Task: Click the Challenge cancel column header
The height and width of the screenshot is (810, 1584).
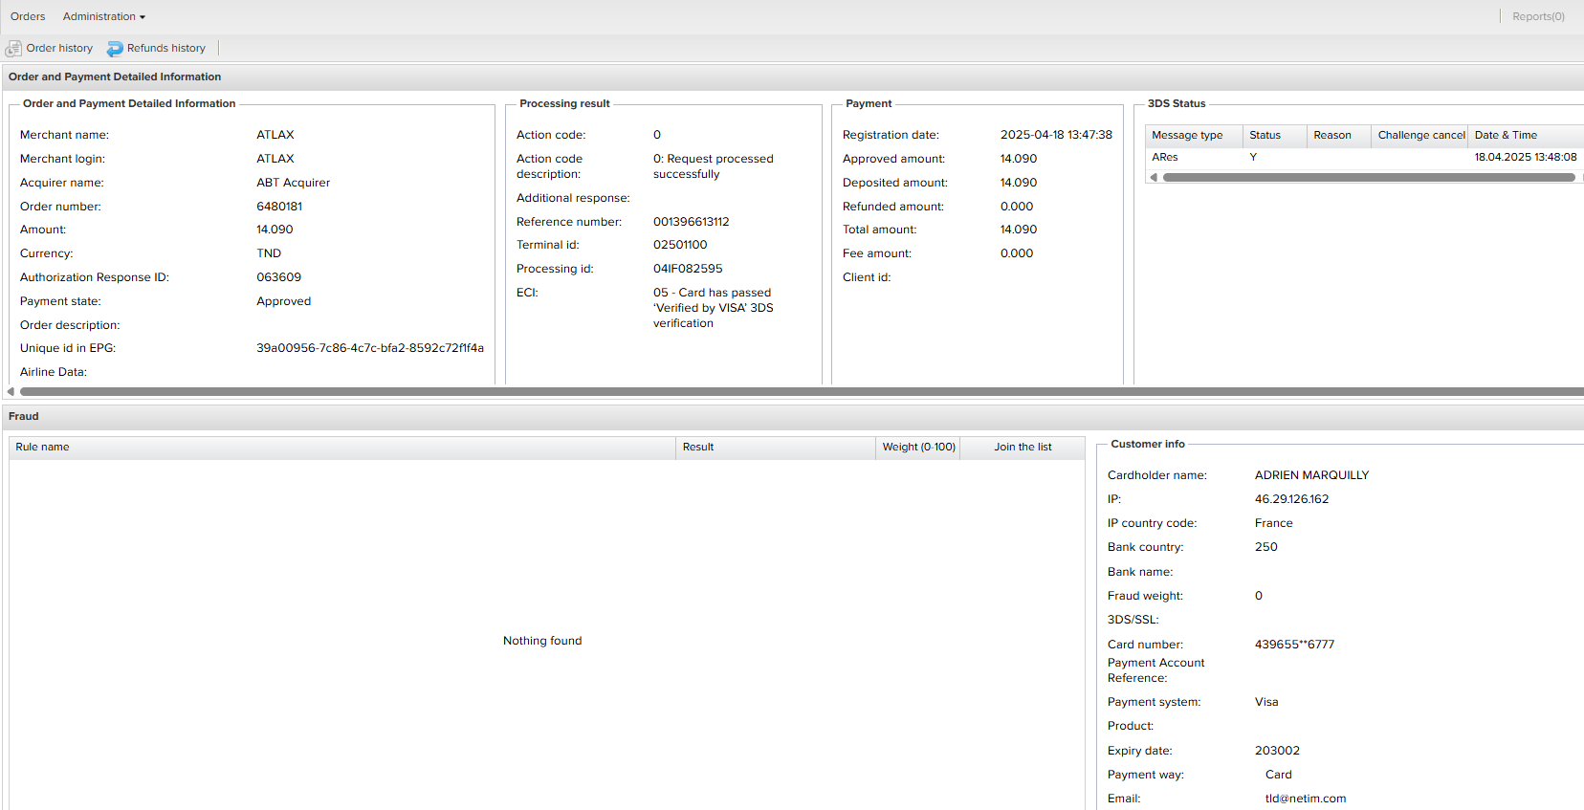Action: [x=1419, y=136]
